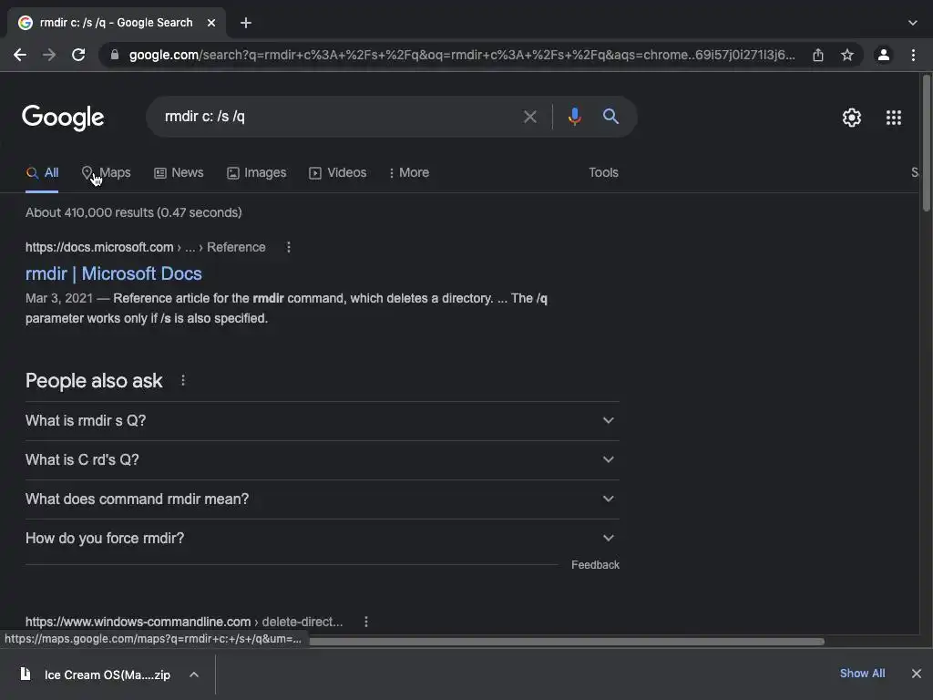Click the Ice Cream OS zip file icon
933x700 pixels.
click(25, 674)
